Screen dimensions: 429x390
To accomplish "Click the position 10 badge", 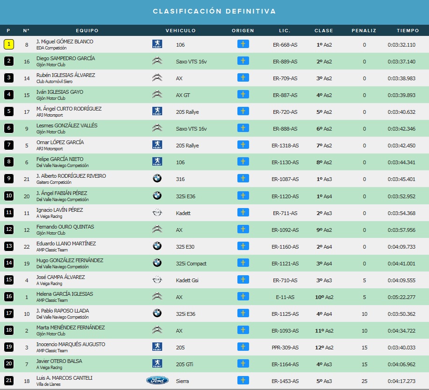I will pyautogui.click(x=9, y=195).
